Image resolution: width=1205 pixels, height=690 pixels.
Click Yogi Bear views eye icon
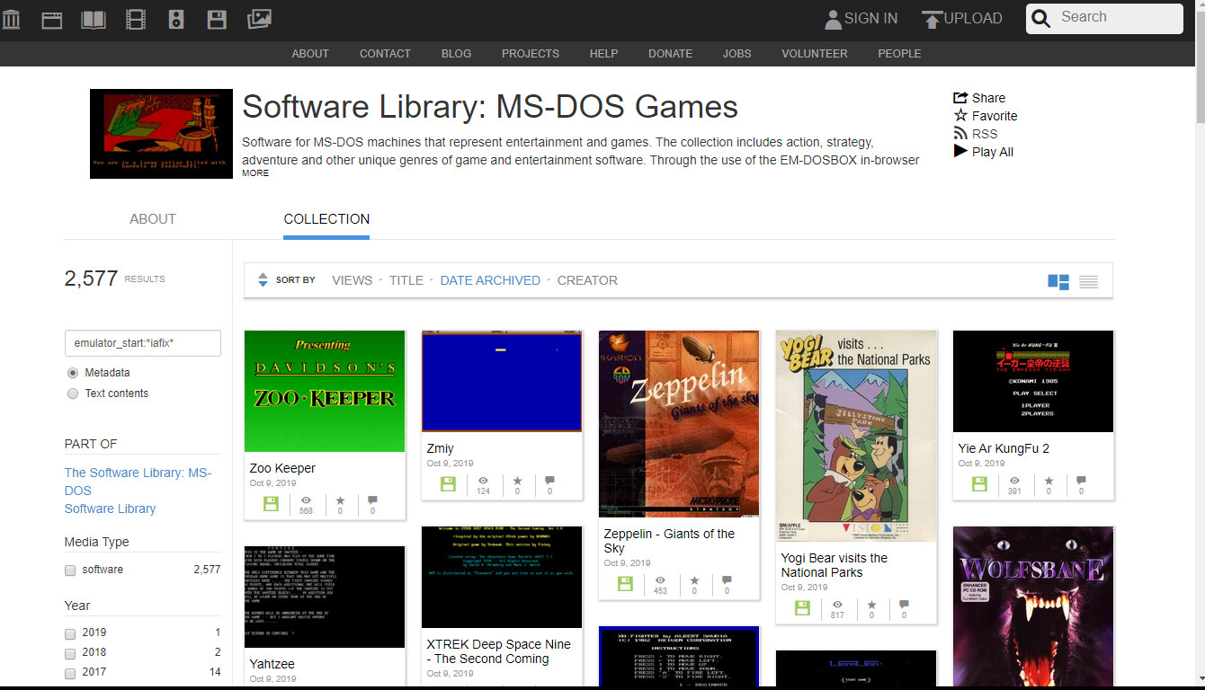point(837,605)
